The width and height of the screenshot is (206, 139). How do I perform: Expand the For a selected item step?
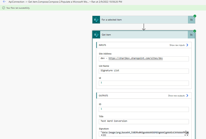[144, 20]
